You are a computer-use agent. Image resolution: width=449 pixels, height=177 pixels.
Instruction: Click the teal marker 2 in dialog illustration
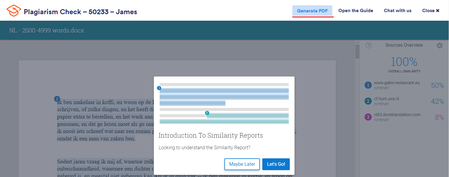click(x=207, y=113)
